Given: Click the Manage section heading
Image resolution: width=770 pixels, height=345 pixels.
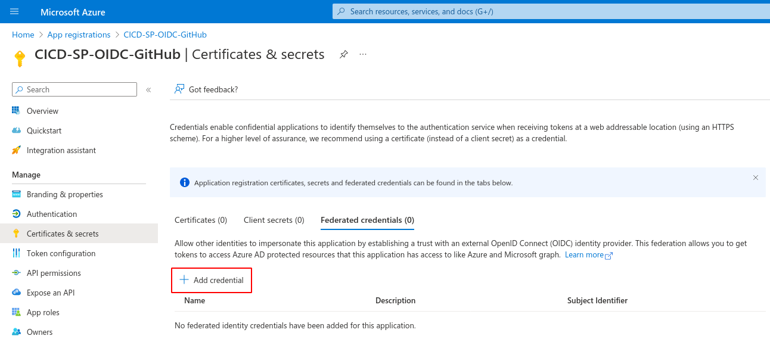Looking at the screenshot, I should (x=26, y=175).
